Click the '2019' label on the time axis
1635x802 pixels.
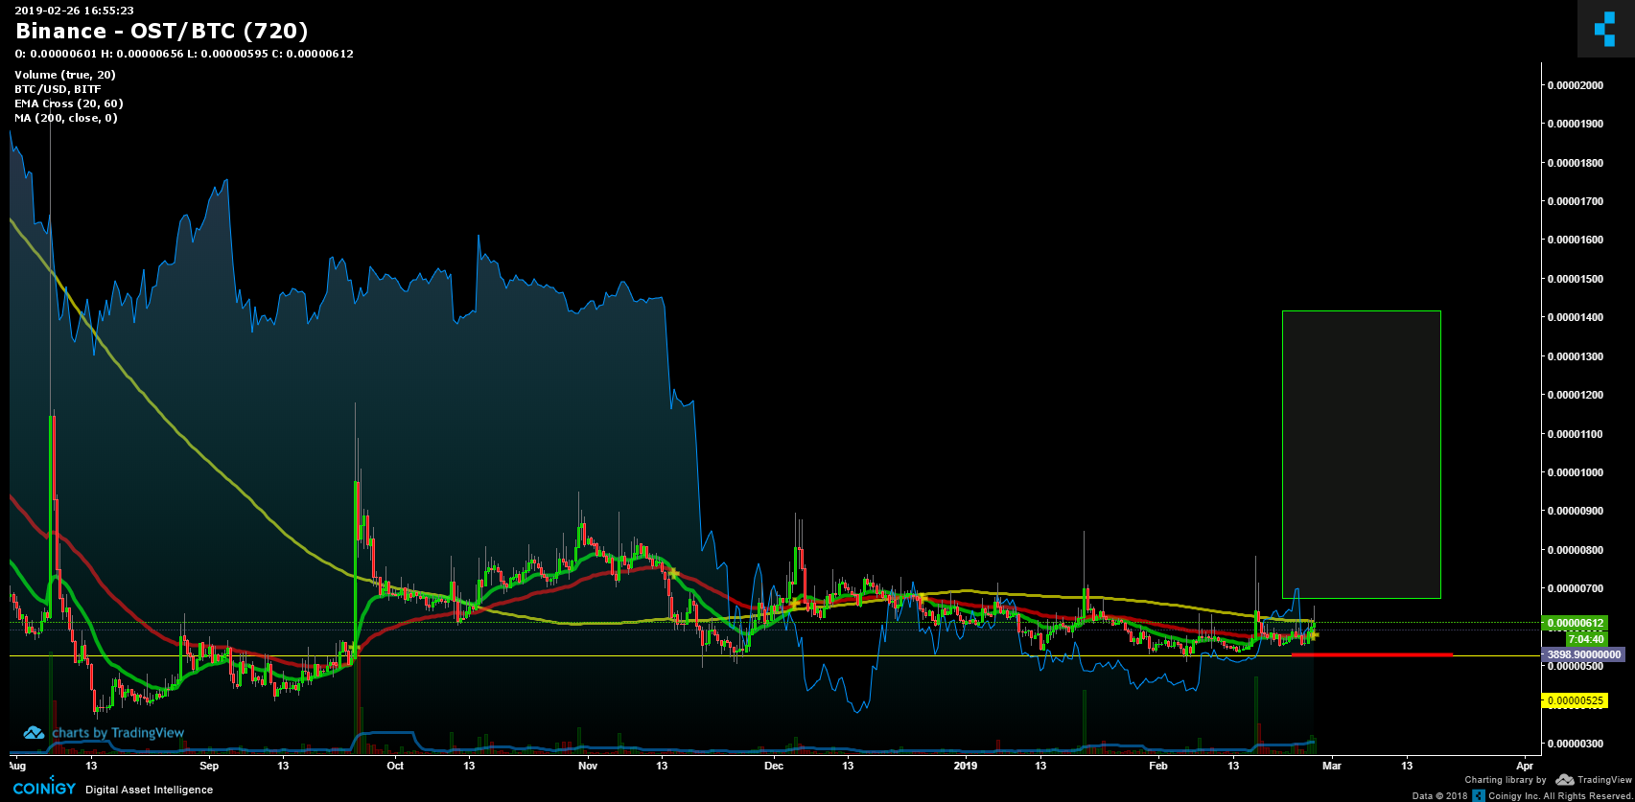coord(966,767)
